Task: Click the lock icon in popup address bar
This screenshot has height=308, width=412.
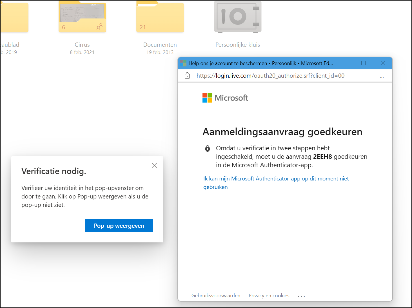Action: tap(187, 75)
